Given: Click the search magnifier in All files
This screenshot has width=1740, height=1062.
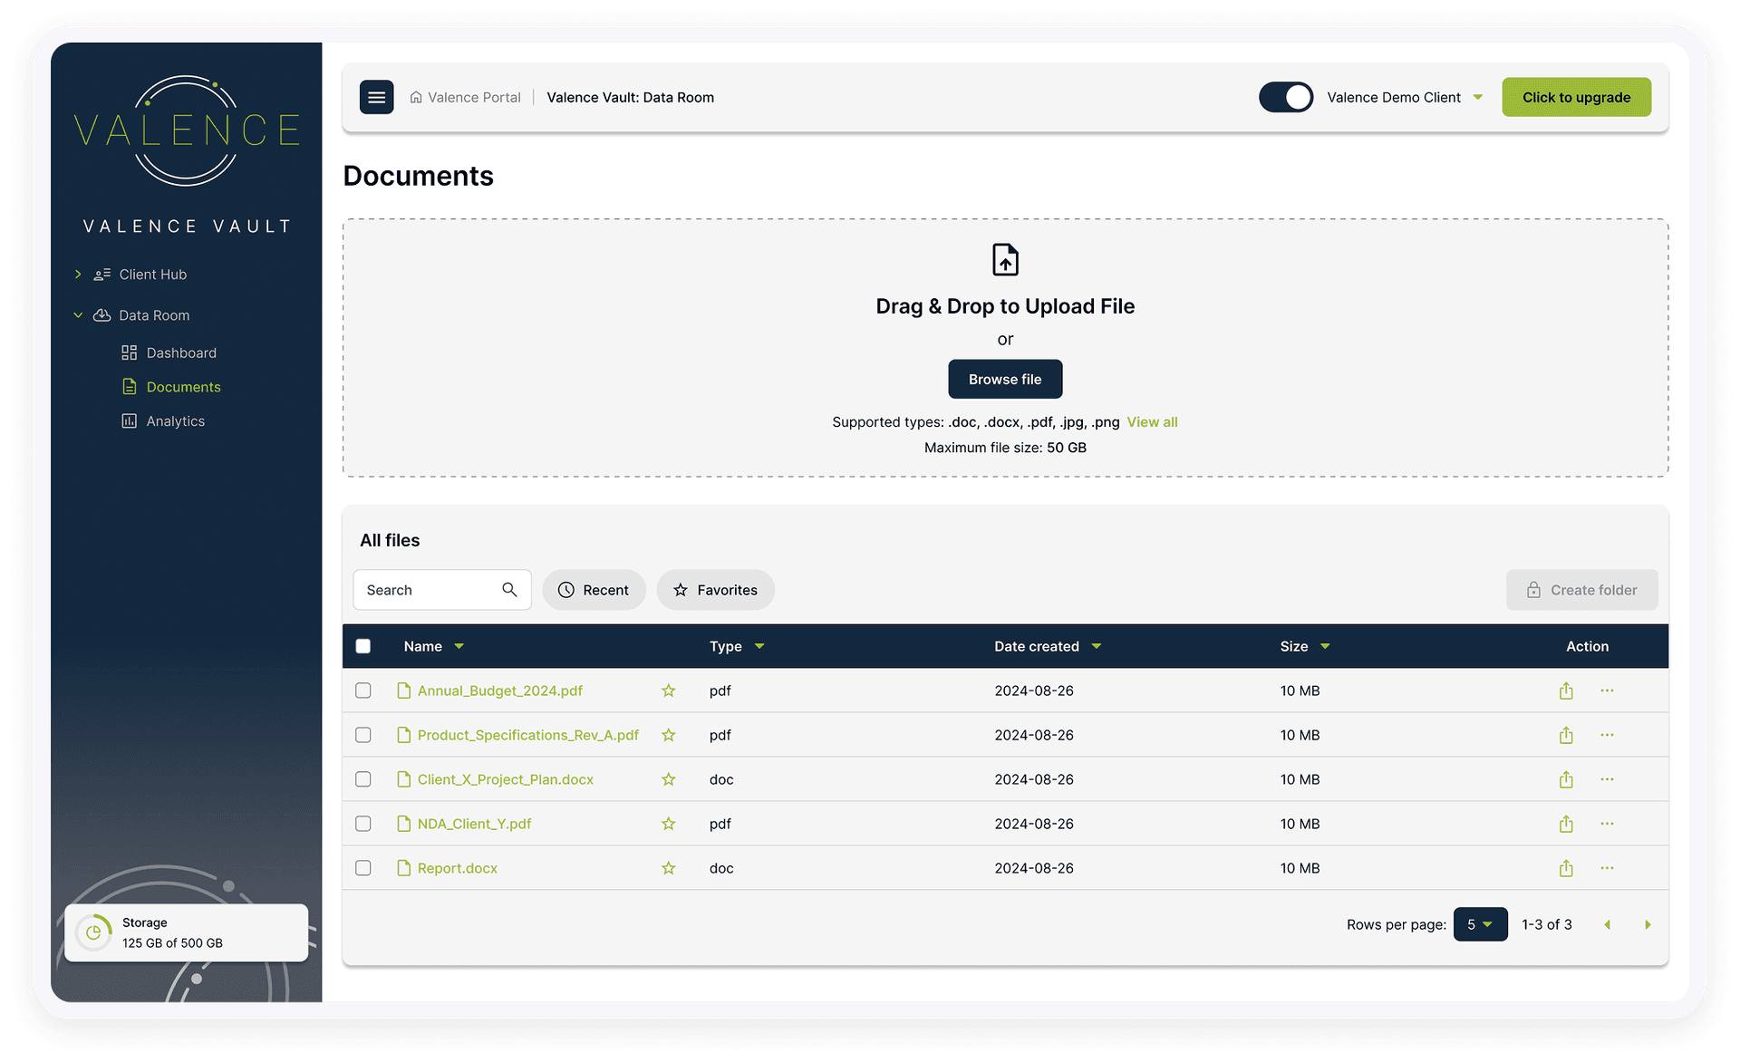Looking at the screenshot, I should click(x=509, y=590).
